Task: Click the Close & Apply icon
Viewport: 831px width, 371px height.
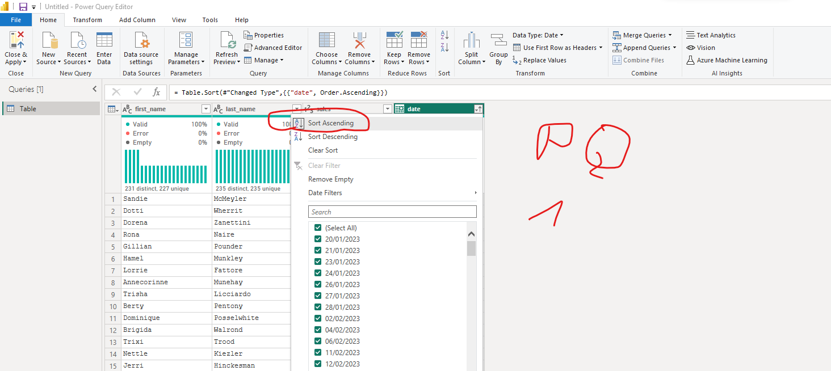Action: 16,41
